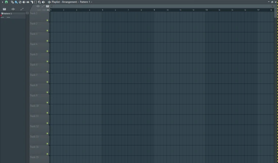Select the Slip tool
This screenshot has width=278, height=163.
coord(28,2)
